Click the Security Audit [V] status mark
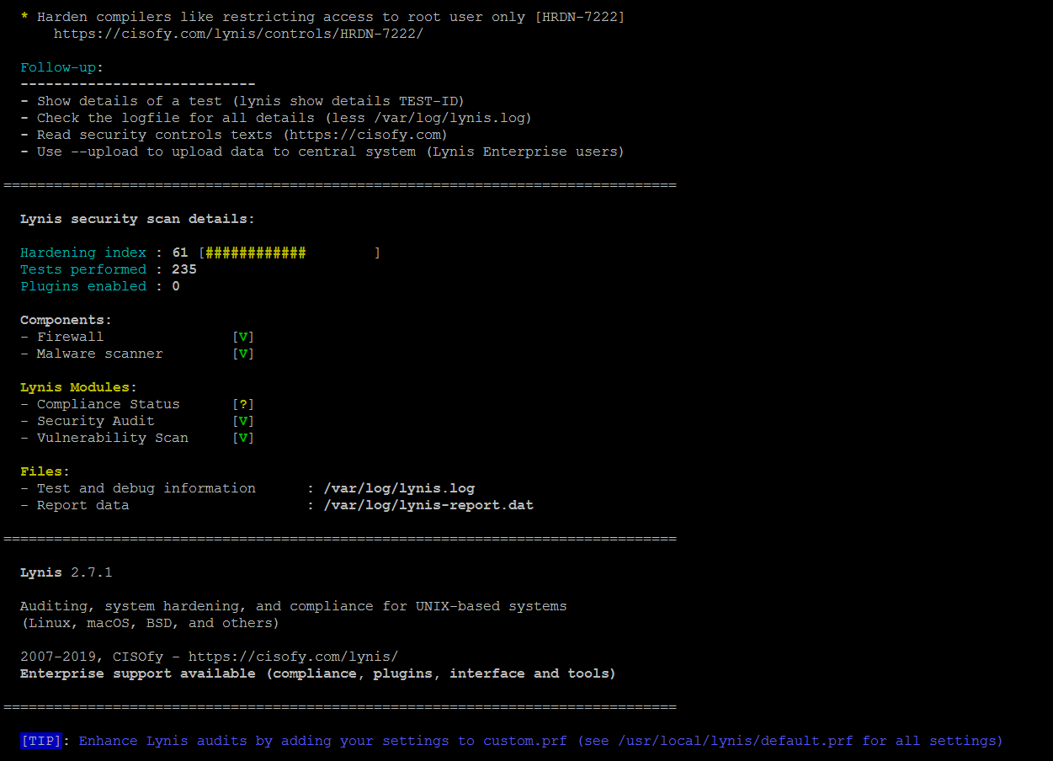This screenshot has height=761, width=1053. click(x=243, y=421)
